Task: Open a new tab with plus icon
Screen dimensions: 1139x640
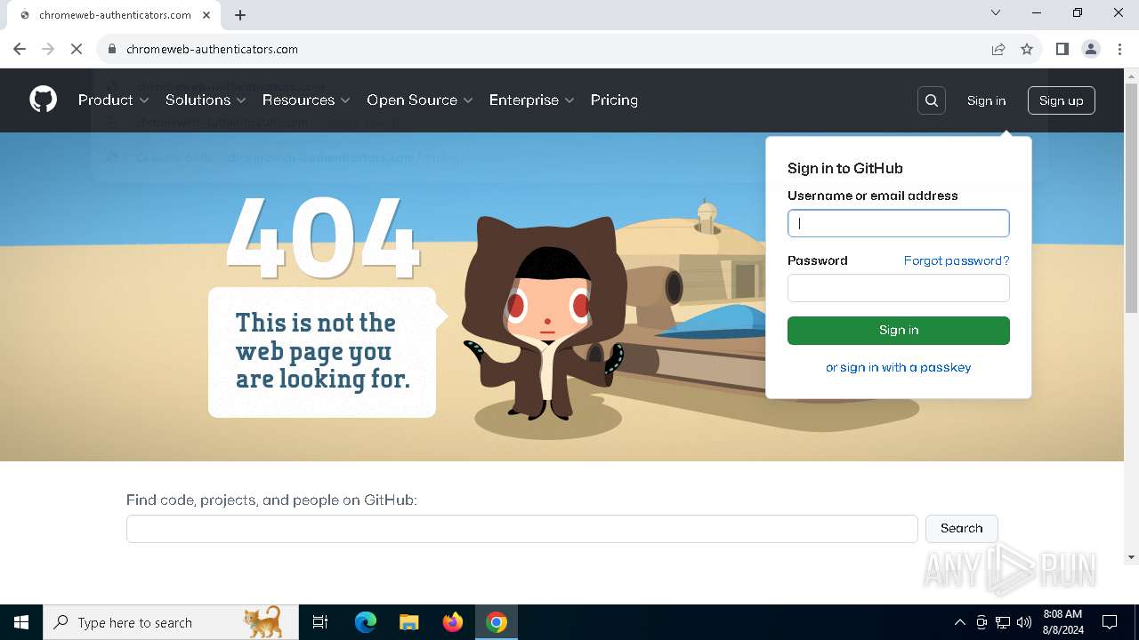Action: (x=240, y=15)
